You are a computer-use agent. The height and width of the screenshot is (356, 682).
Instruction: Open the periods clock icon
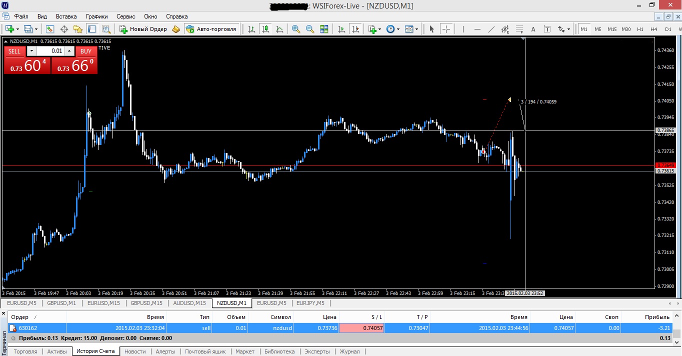[390, 29]
